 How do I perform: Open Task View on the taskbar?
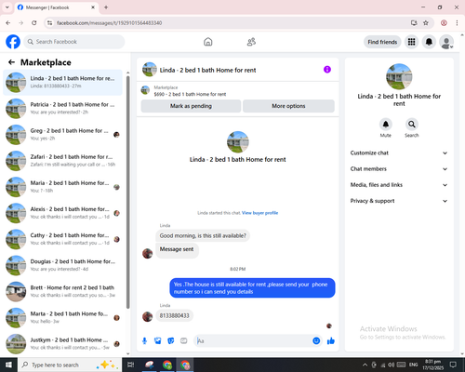coord(131,365)
